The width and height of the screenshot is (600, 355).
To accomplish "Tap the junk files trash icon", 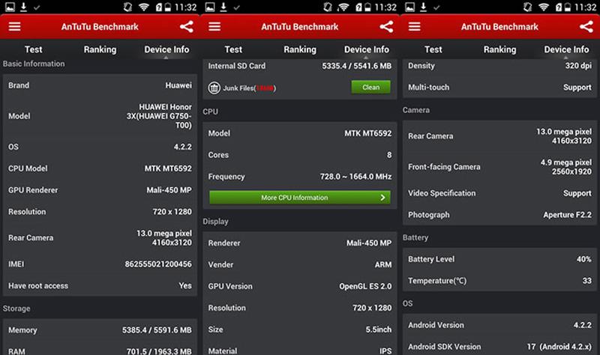I will tap(214, 88).
